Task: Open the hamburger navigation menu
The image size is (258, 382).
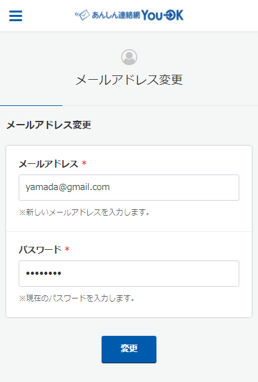Action: [16, 16]
